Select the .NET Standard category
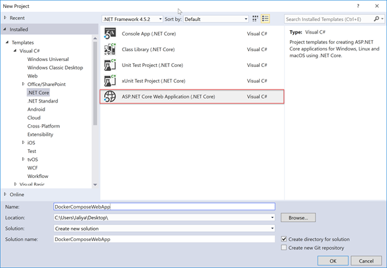Viewport: 387px width, 268px height. 43,101
